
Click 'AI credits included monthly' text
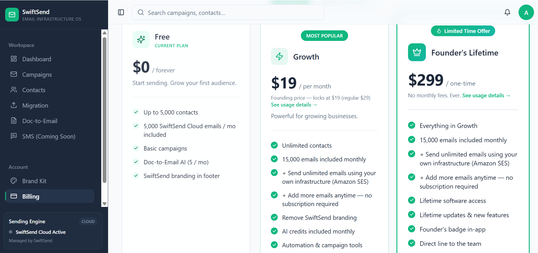tap(318, 232)
